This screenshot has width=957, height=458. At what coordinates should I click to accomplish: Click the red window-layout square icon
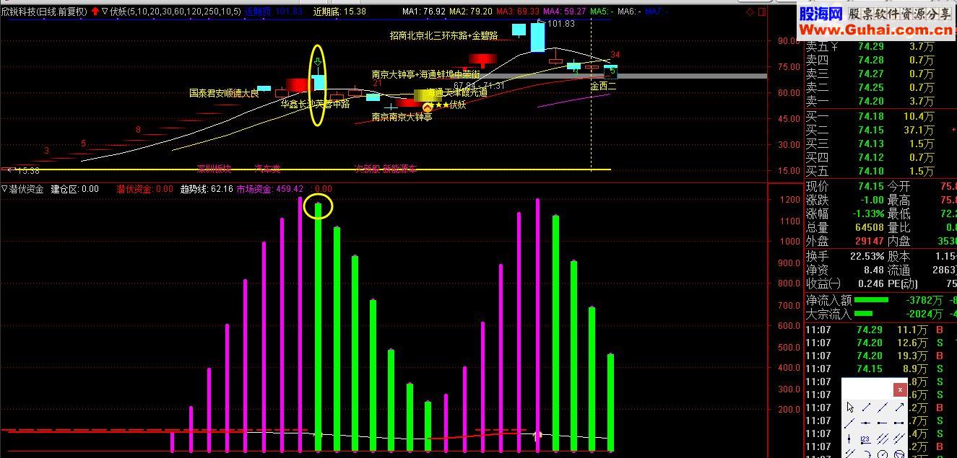click(x=763, y=12)
